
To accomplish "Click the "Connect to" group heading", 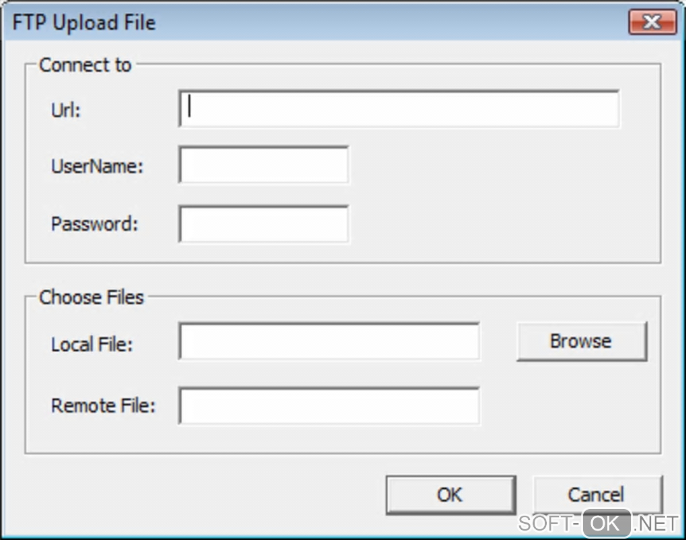I will 85,65.
